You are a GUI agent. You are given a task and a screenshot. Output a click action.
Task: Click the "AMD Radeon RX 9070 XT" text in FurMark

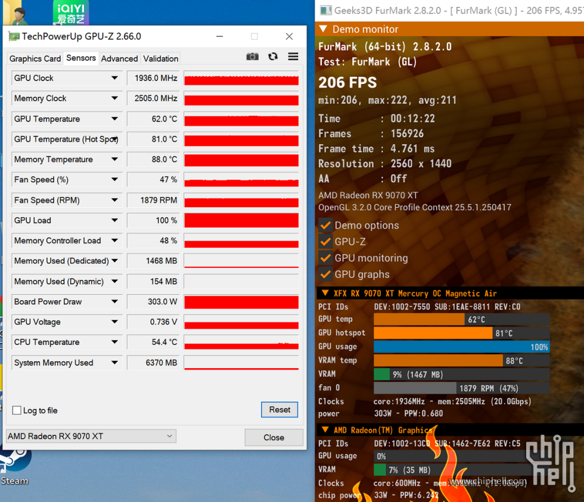click(x=368, y=195)
